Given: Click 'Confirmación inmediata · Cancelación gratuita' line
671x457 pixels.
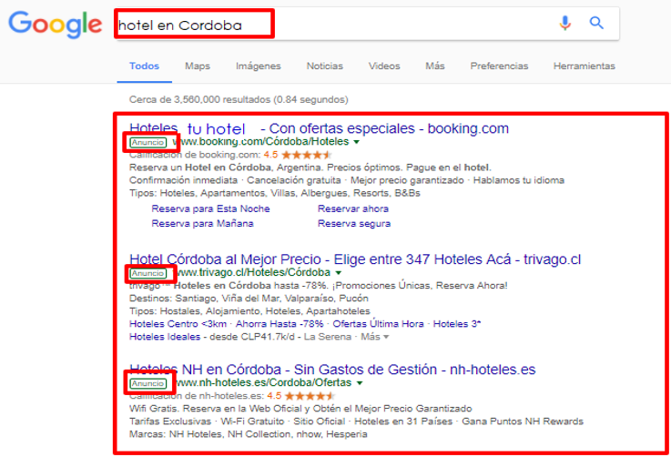Looking at the screenshot, I should coord(347,180).
